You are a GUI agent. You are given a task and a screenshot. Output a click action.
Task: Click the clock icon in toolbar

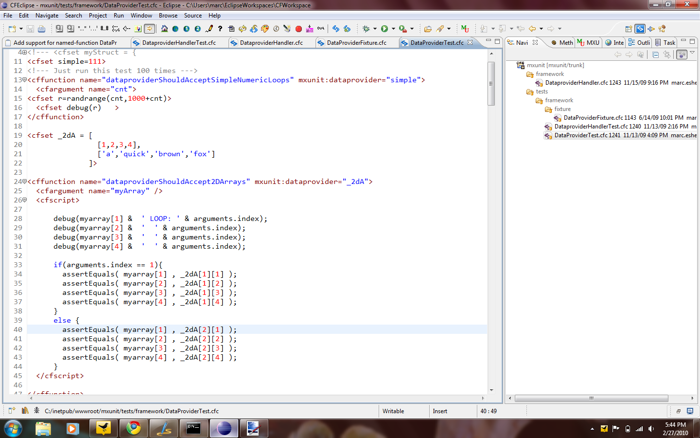coord(276,29)
